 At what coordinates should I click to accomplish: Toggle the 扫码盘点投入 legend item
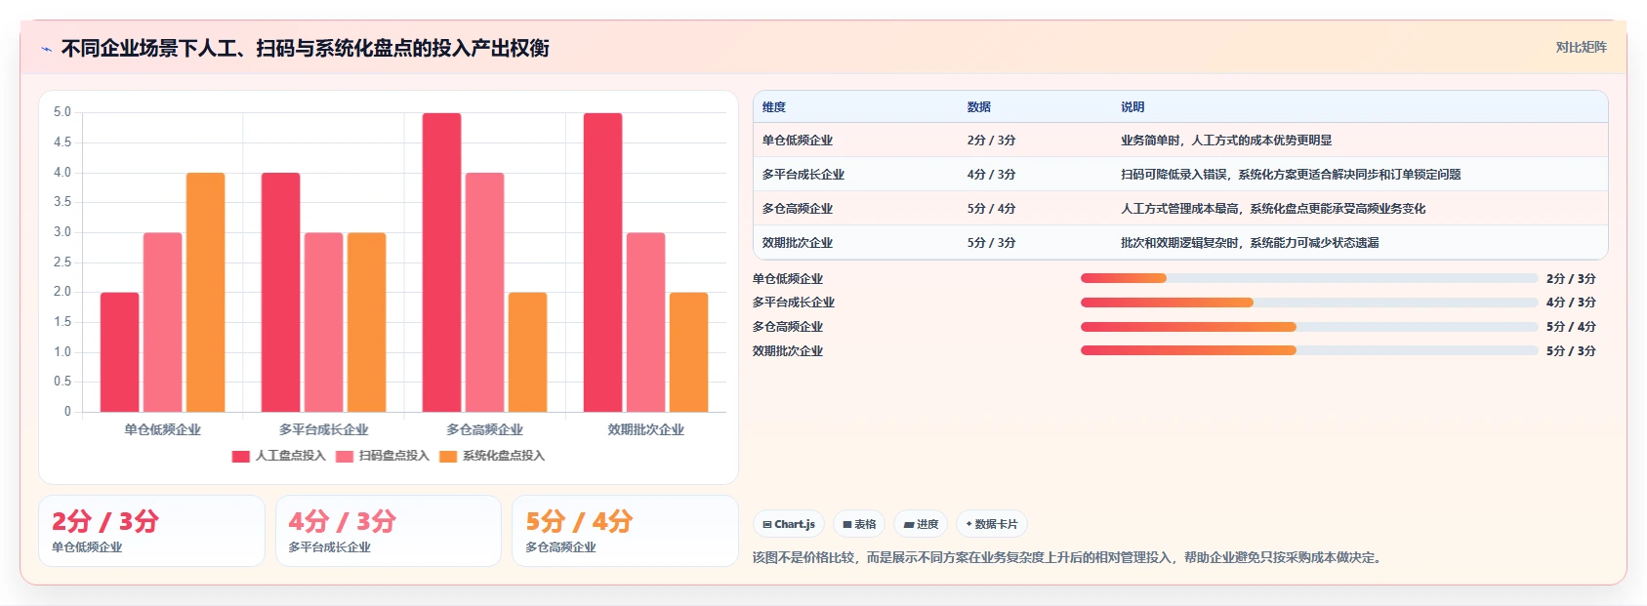383,456
